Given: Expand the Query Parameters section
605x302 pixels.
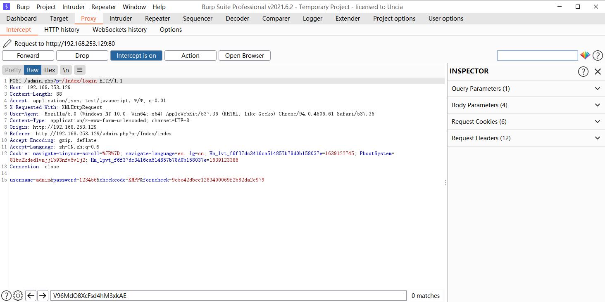Looking at the screenshot, I should (x=597, y=88).
